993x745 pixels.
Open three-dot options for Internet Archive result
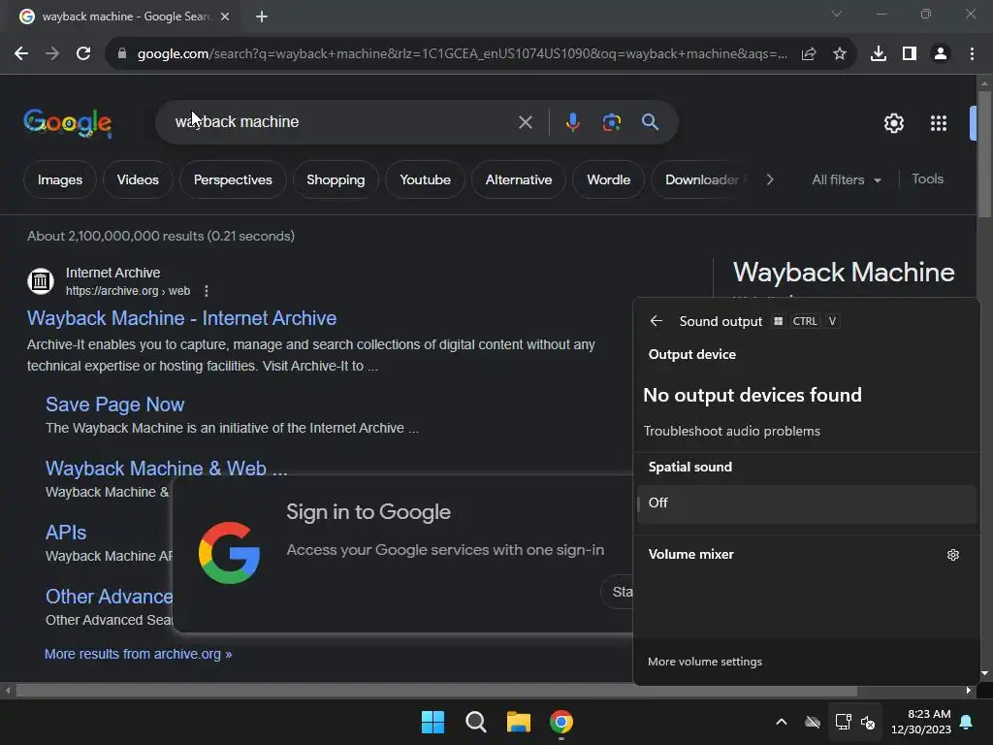pyautogui.click(x=207, y=291)
